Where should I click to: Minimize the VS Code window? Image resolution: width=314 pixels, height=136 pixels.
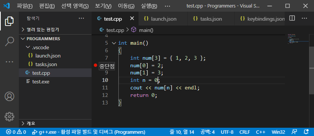[x=270, y=6]
